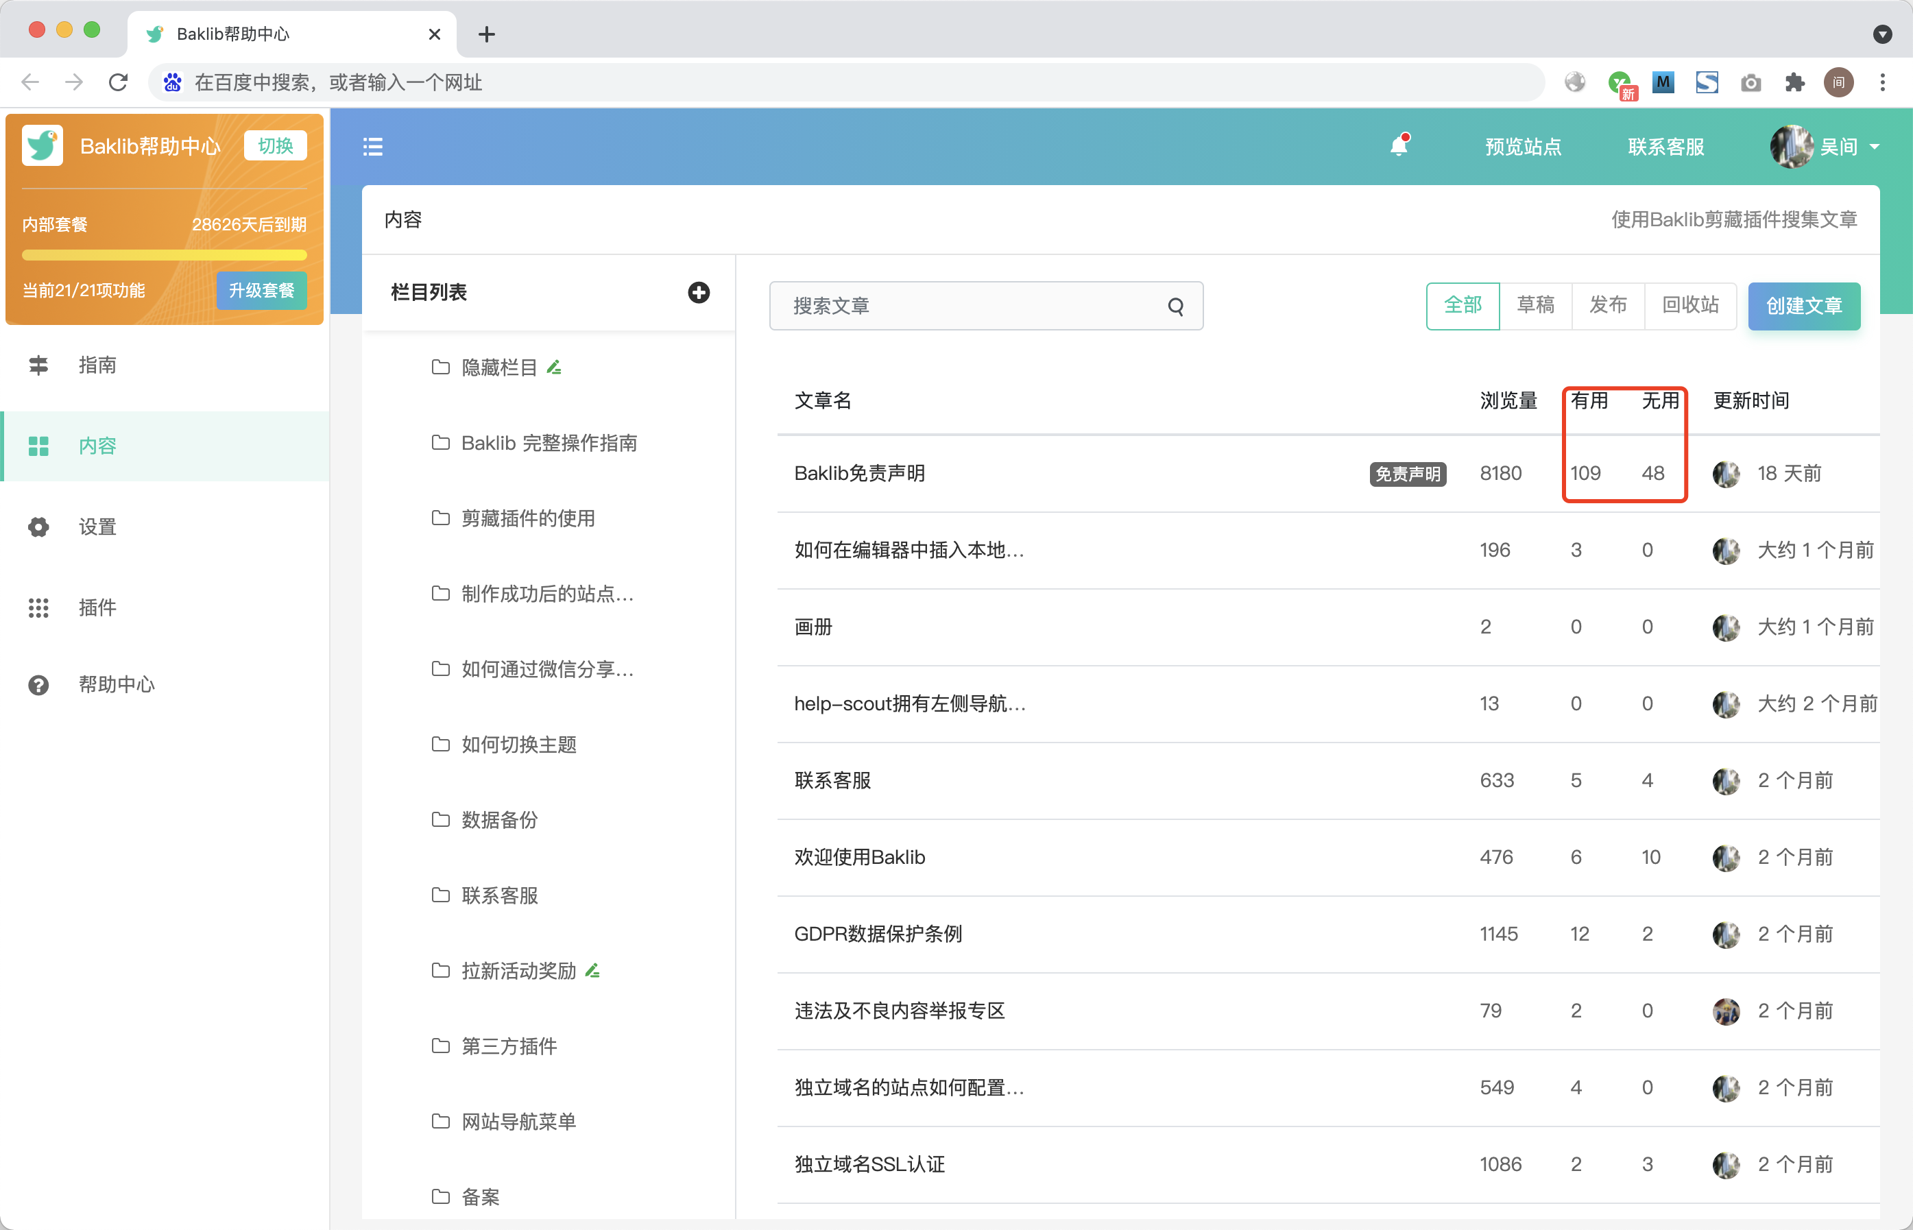Viewport: 1913px width, 1230px height.
Task: Edit the 隐藏栏目 pencil icon
Action: (554, 367)
